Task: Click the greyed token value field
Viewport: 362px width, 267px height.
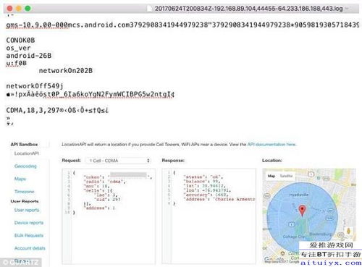Action: (x=128, y=175)
